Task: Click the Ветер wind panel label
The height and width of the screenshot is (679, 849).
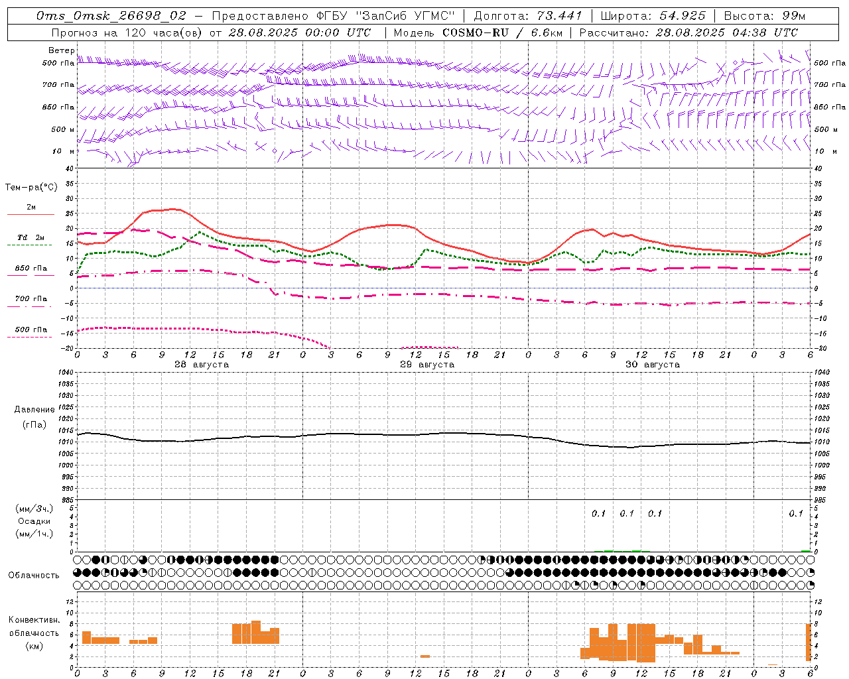Action: [x=61, y=50]
